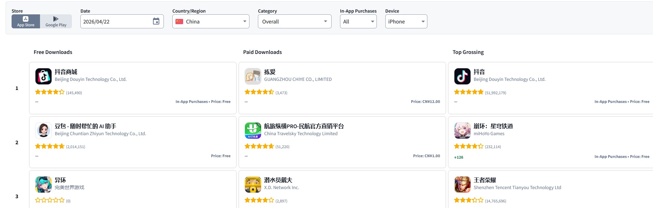653x208 pixels.
Task: Open the 王者荣耀 app title
Action: [x=485, y=180]
